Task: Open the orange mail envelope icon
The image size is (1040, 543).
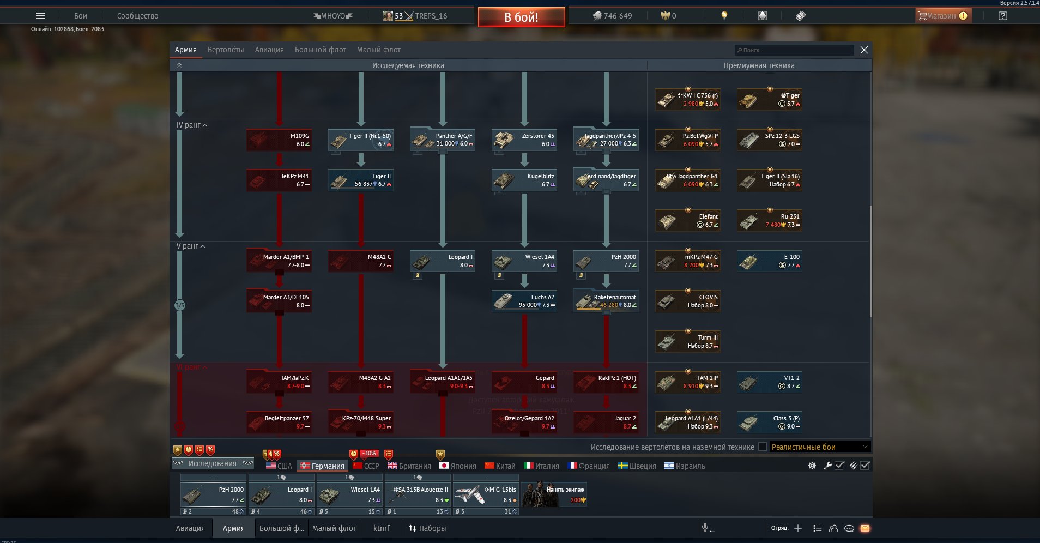Action: (865, 528)
